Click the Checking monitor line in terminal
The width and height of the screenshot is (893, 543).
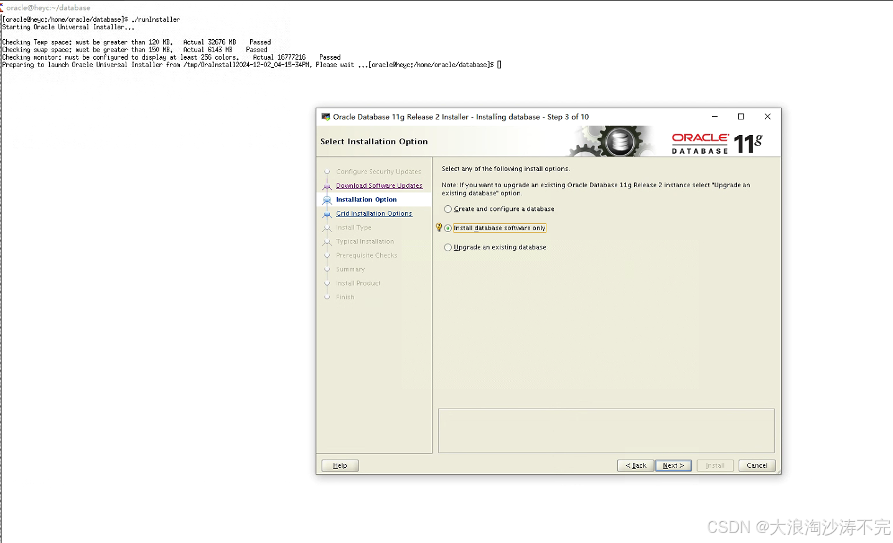(x=172, y=57)
